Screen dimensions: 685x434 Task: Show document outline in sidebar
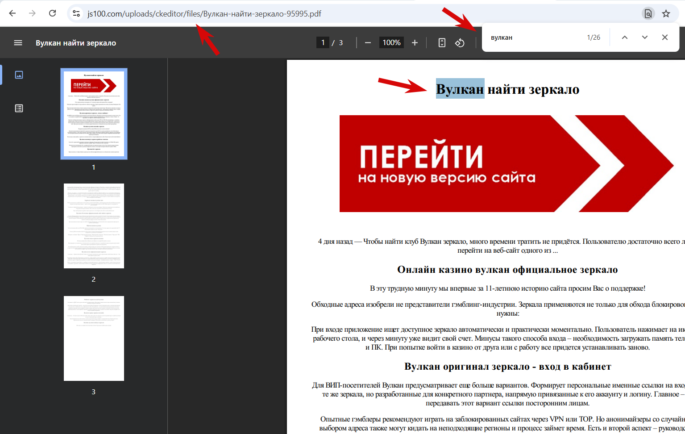[19, 108]
